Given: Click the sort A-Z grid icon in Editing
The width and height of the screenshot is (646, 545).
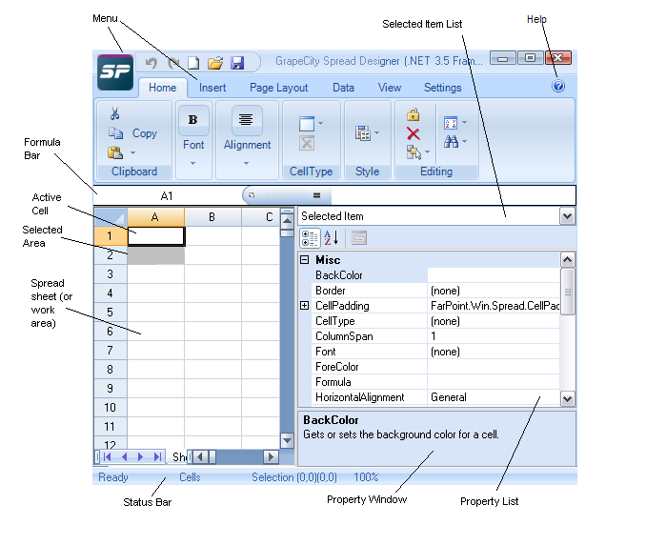Looking at the screenshot, I should pyautogui.click(x=451, y=123).
